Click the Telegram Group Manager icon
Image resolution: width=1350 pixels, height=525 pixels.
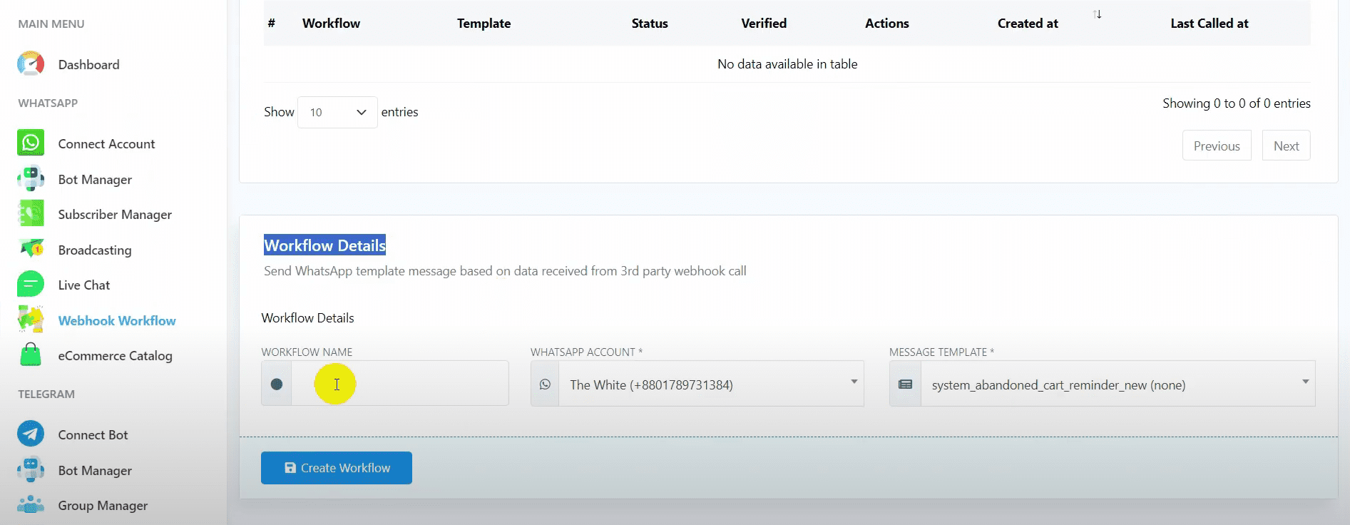pyautogui.click(x=31, y=505)
